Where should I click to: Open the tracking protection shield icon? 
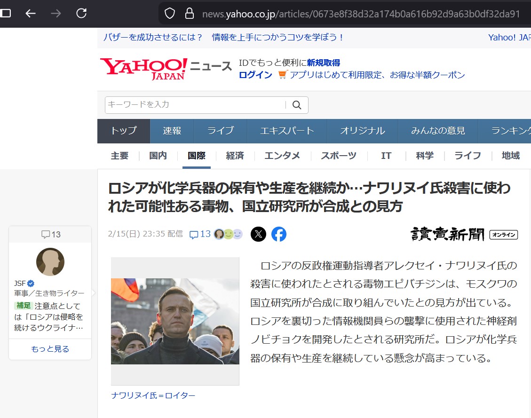[170, 13]
